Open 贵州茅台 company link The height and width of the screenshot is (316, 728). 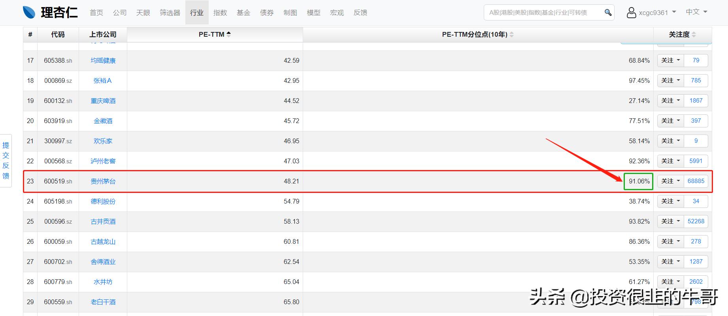pos(103,181)
